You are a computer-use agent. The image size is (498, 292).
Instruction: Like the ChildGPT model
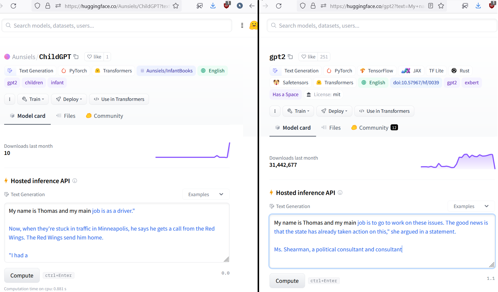point(94,57)
